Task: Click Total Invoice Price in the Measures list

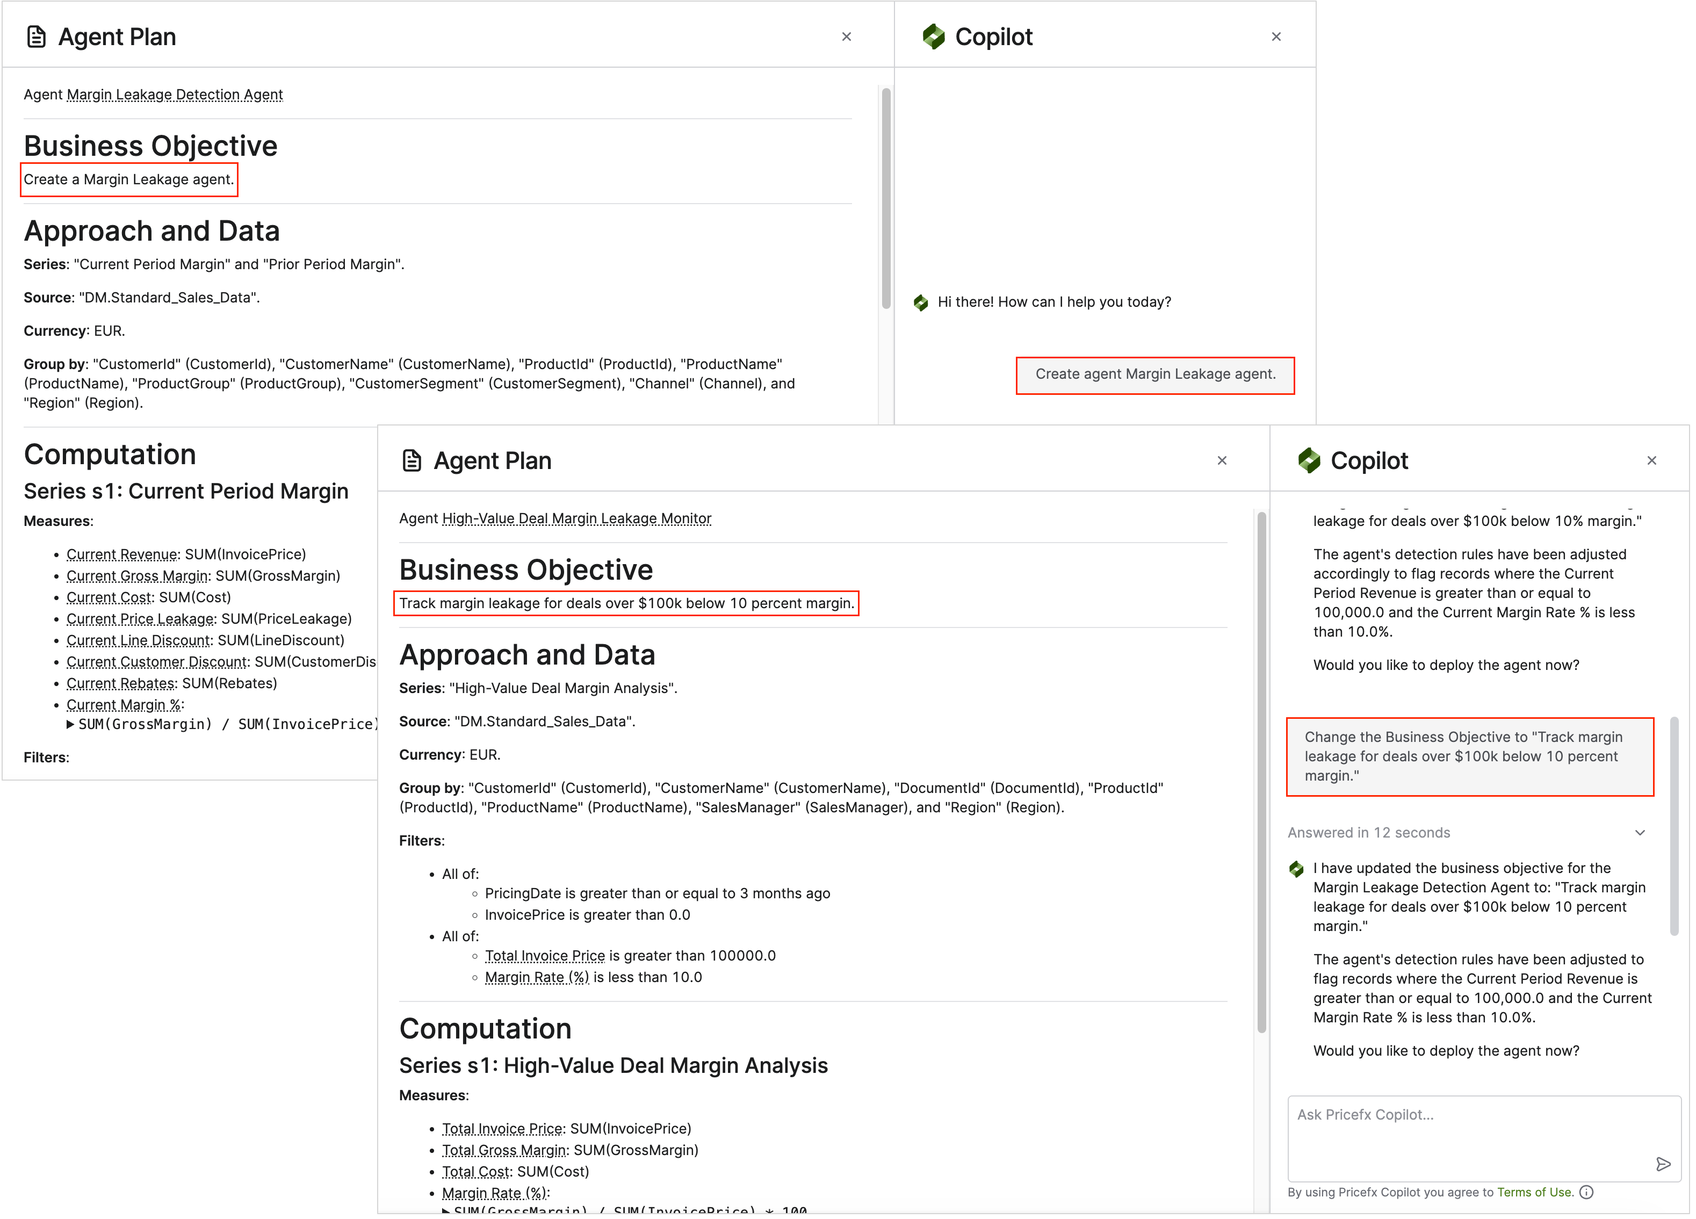Action: tap(502, 1129)
